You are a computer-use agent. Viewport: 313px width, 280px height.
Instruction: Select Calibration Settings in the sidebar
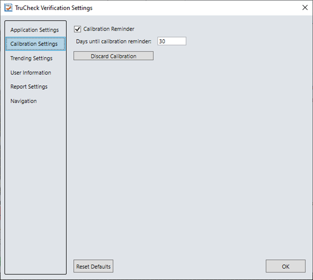pyautogui.click(x=34, y=44)
